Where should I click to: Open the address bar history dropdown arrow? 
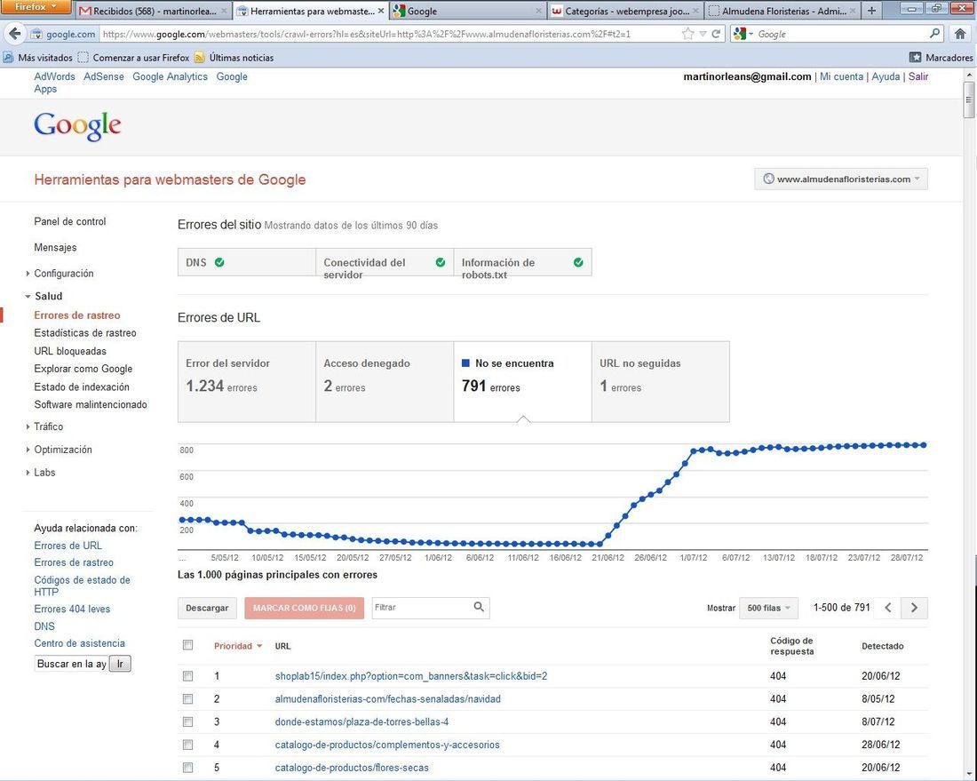point(703,34)
